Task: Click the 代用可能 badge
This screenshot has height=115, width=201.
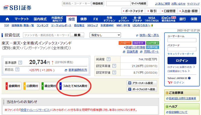Action: point(153,47)
